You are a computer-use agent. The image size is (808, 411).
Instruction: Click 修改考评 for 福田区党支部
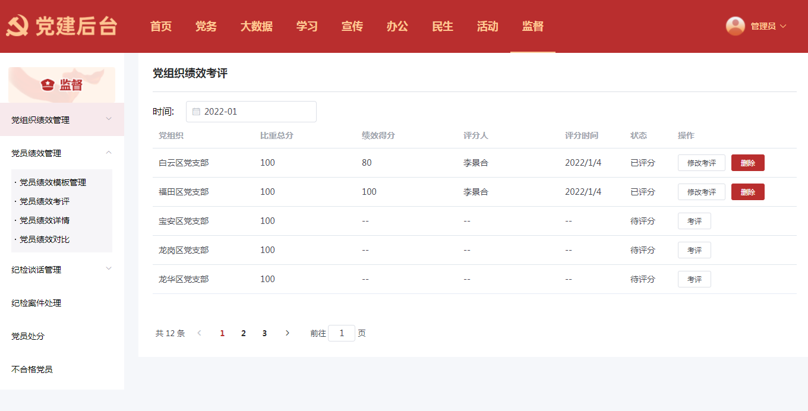pyautogui.click(x=701, y=192)
